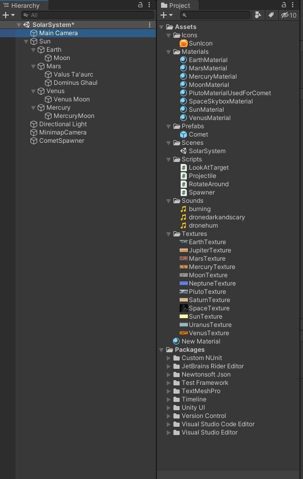This screenshot has width=303, height=479.
Task: Select the burning audio clip icon
Action: pos(183,209)
